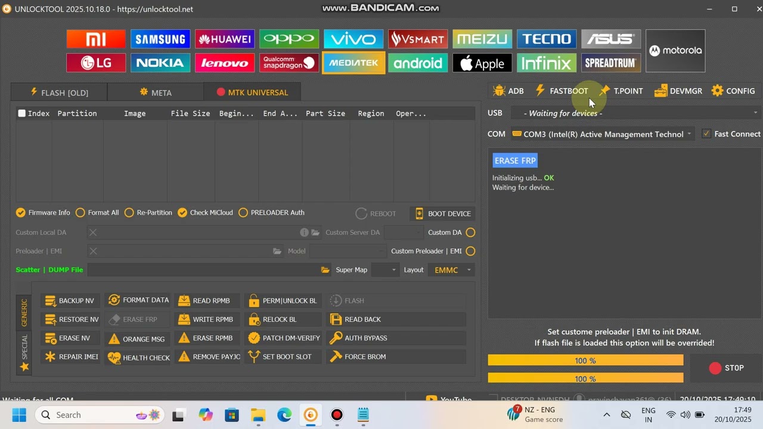The width and height of the screenshot is (763, 429).
Task: Toggle the Index select-all checkbox
Action: point(22,113)
